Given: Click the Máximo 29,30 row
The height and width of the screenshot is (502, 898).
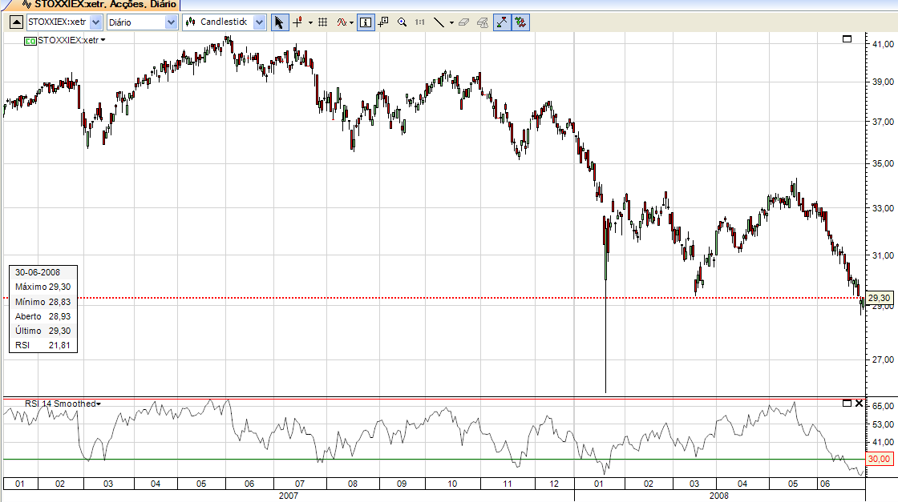Looking at the screenshot, I should tap(43, 287).
